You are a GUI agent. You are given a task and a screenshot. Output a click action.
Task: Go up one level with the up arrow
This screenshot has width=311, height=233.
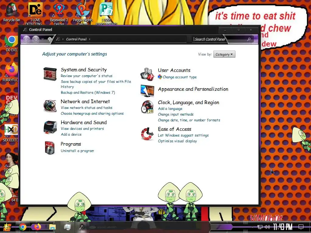tap(50, 39)
